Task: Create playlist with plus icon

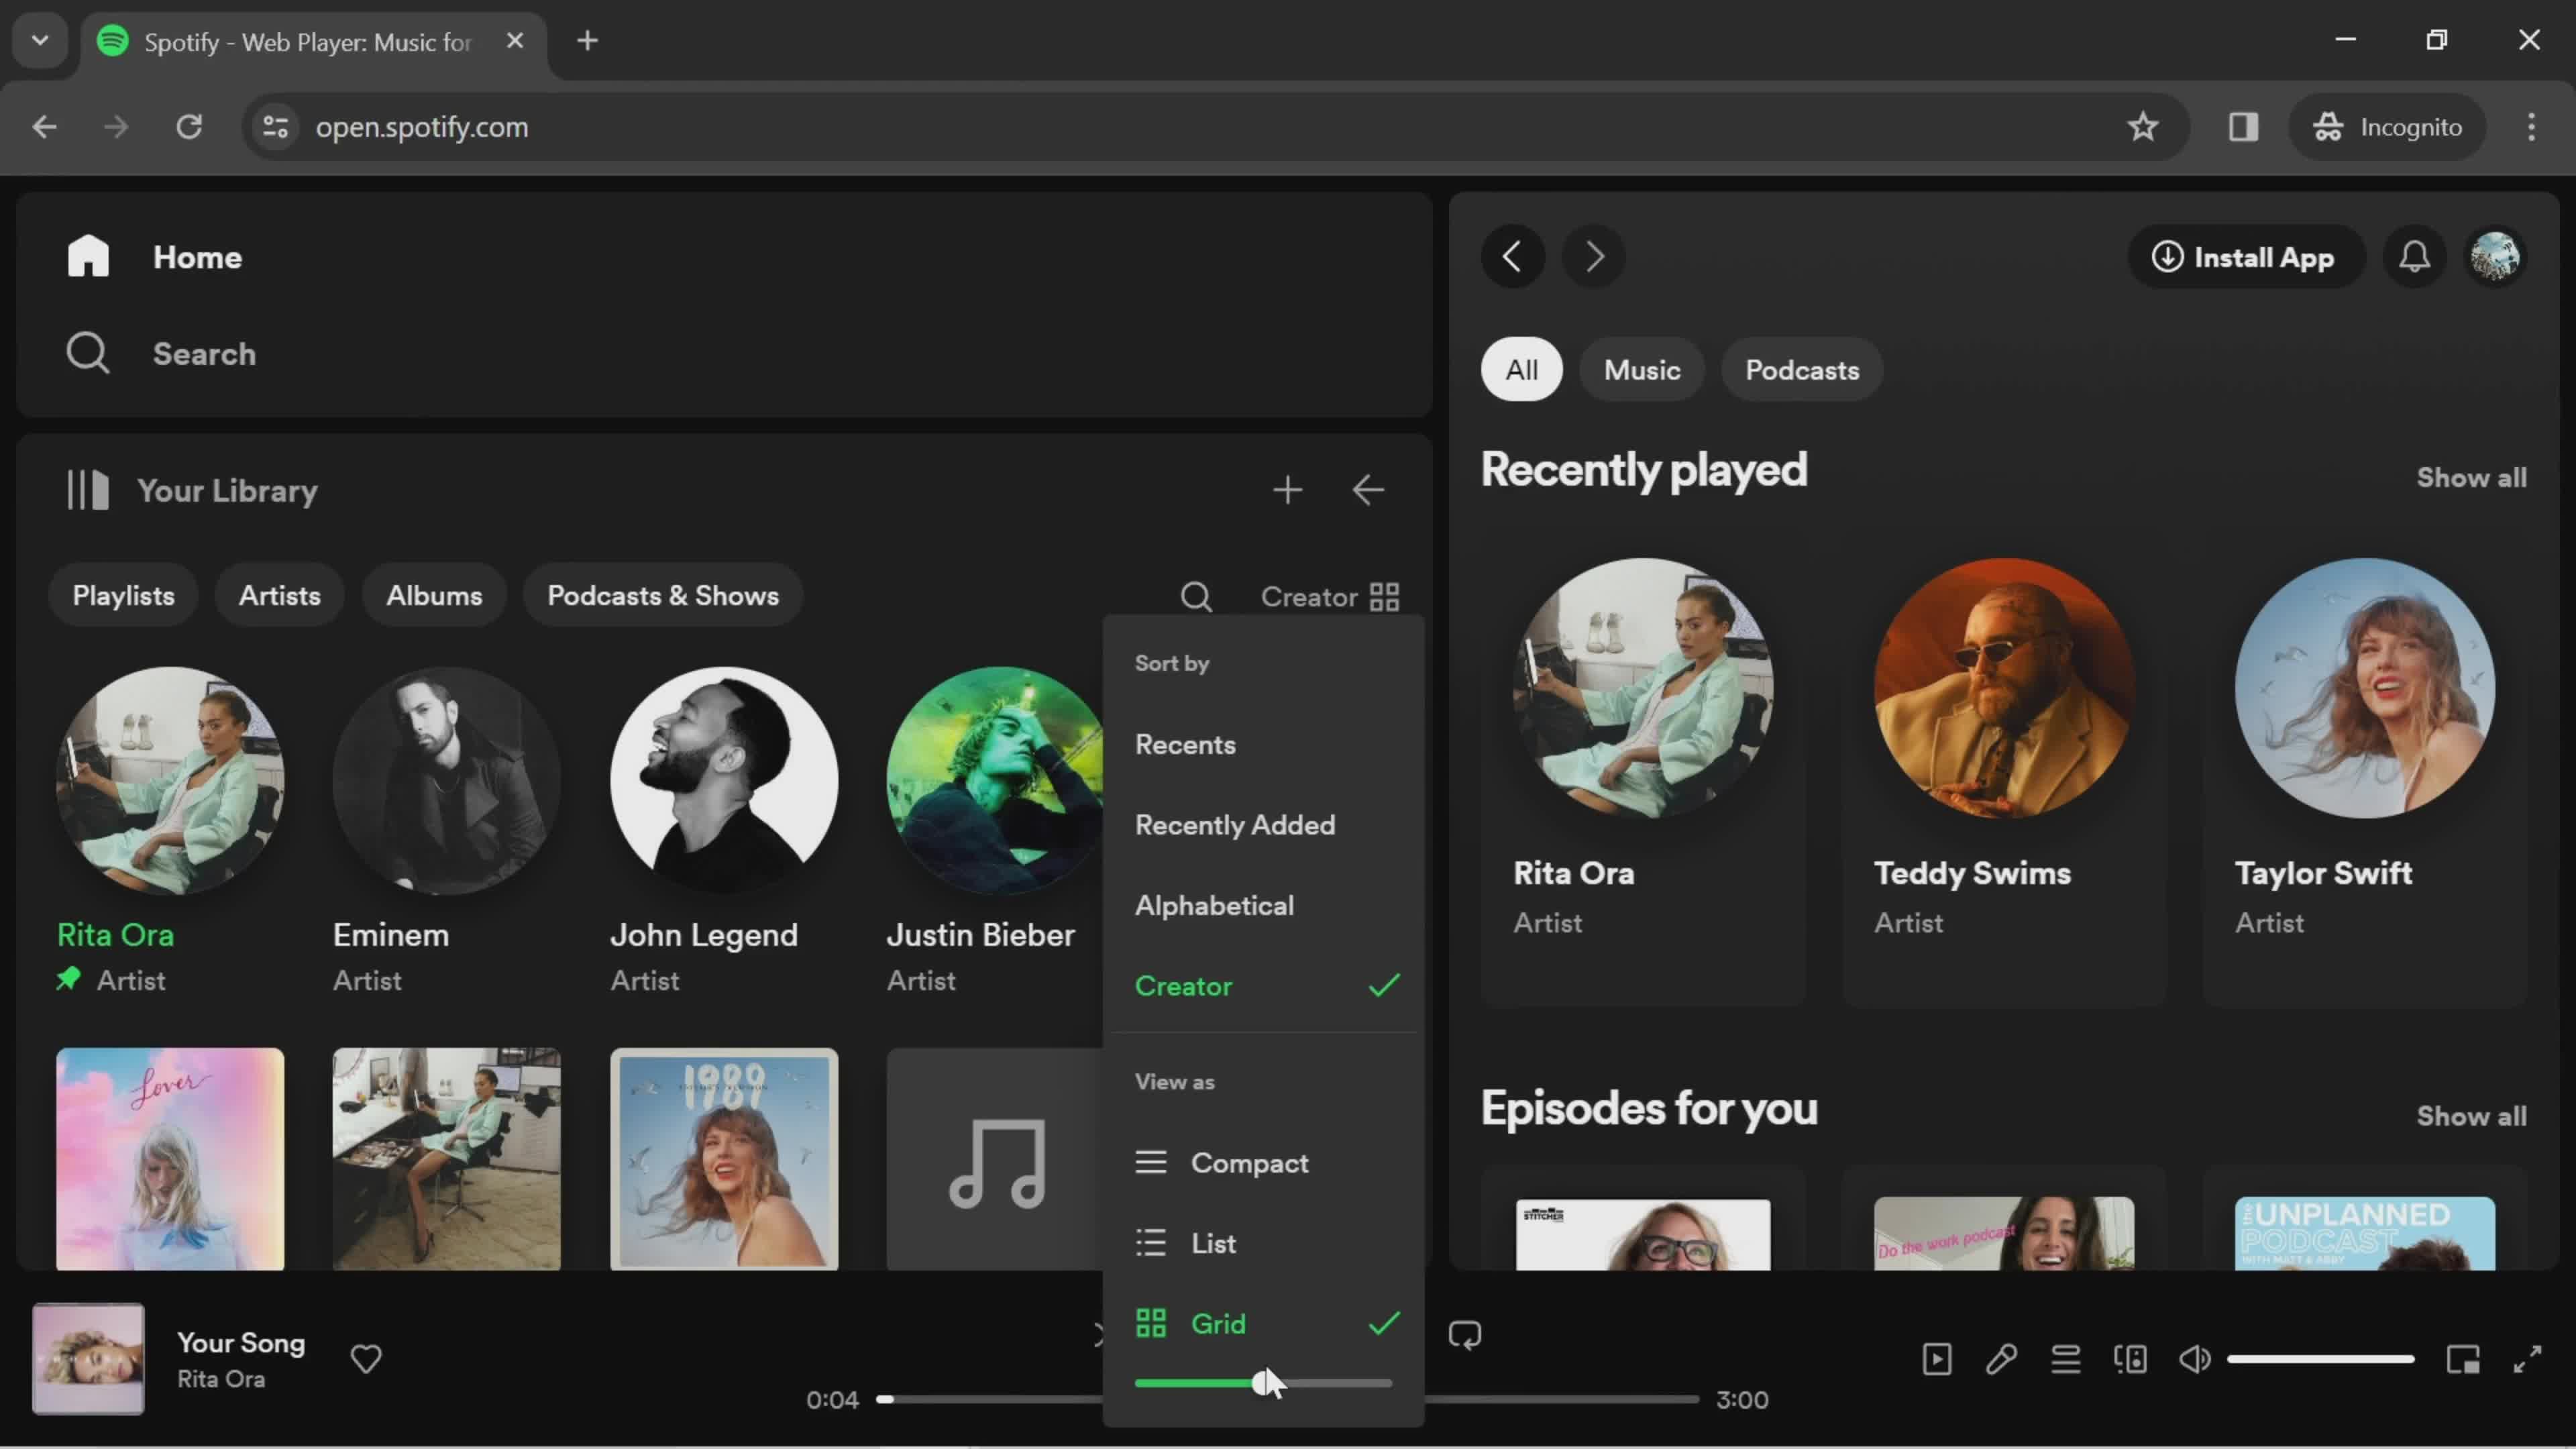Action: [x=1287, y=491]
